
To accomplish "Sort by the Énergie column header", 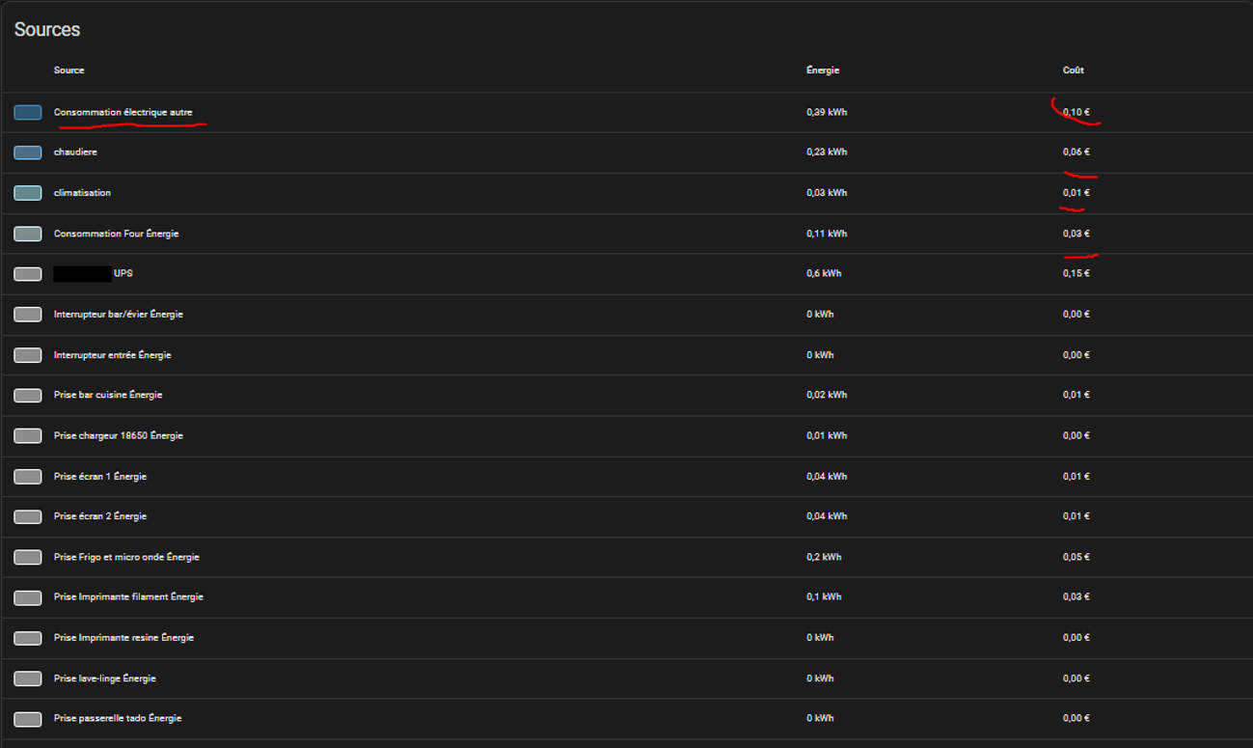I will coord(823,70).
